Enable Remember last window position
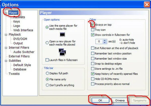Image resolution: width=151 pixels, height=106 pixels. pyautogui.click(x=93, y=53)
